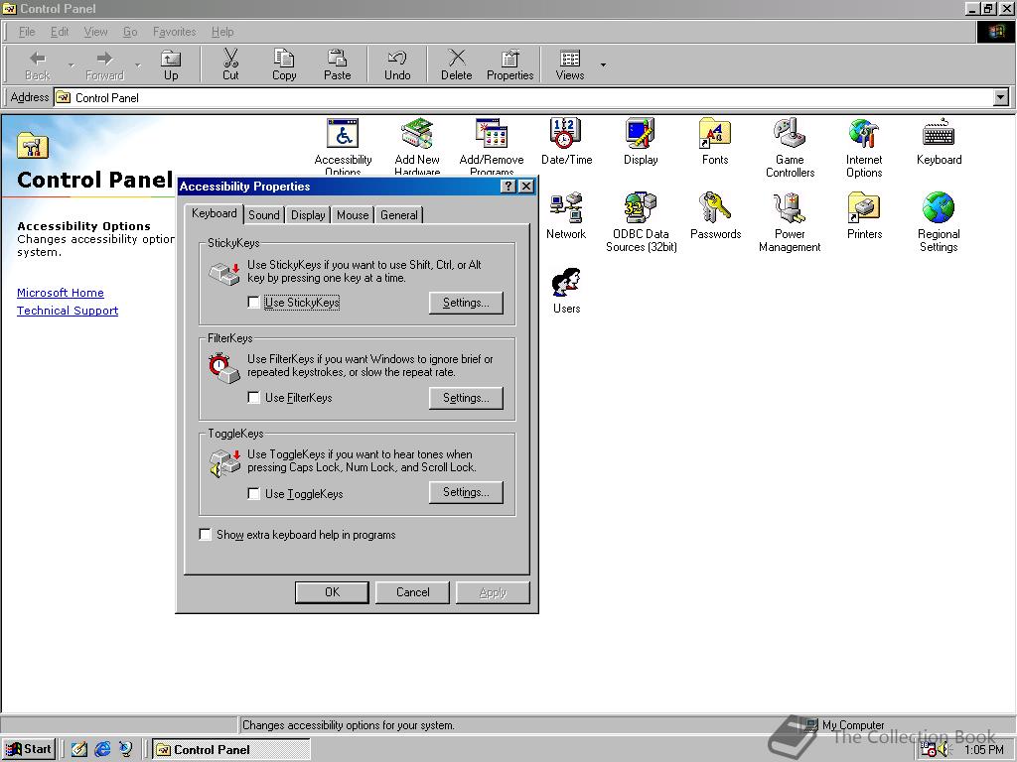Open the View menu

tap(96, 32)
